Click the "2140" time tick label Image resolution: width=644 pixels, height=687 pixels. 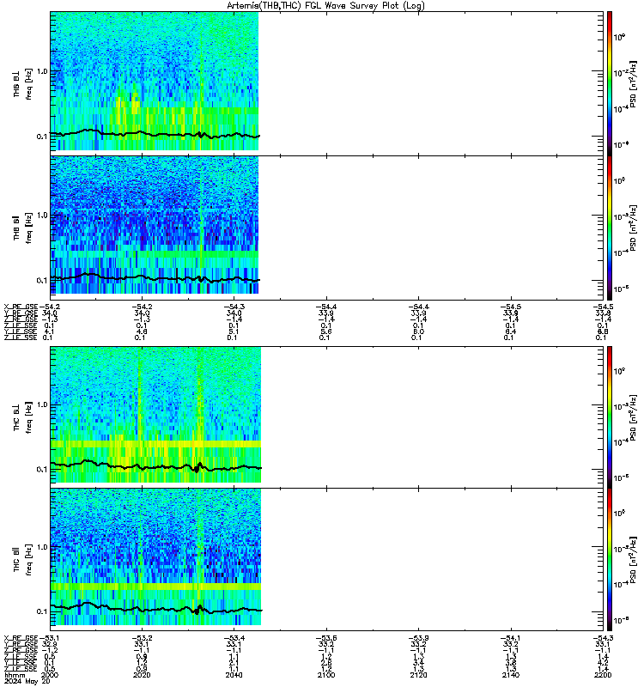click(x=510, y=675)
